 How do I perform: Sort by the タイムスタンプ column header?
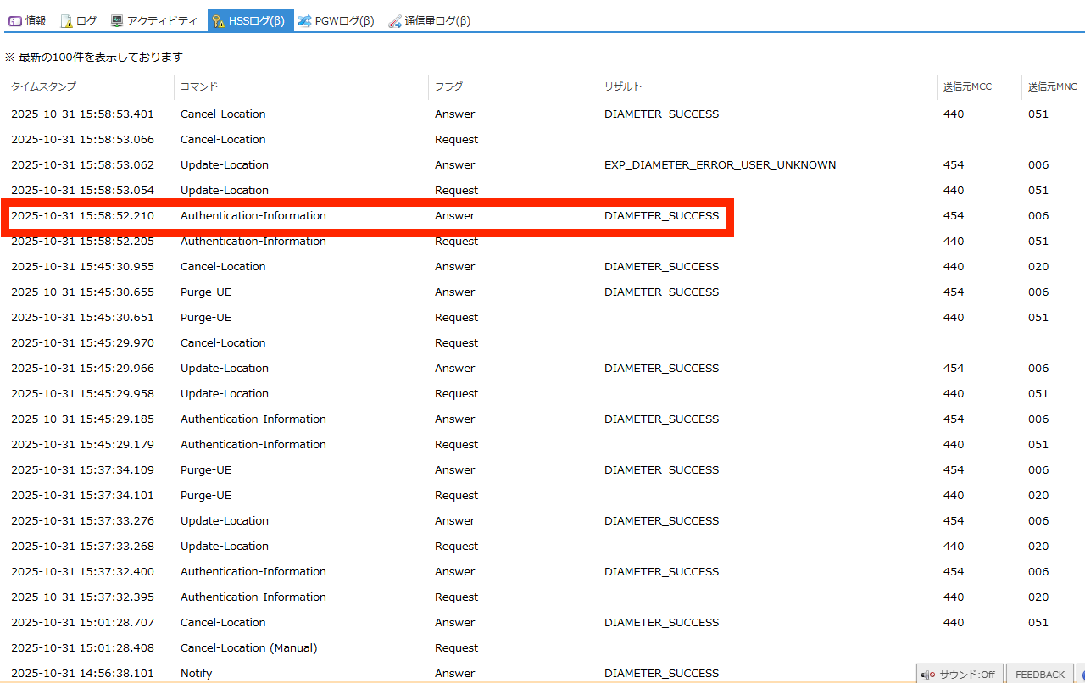(x=43, y=86)
